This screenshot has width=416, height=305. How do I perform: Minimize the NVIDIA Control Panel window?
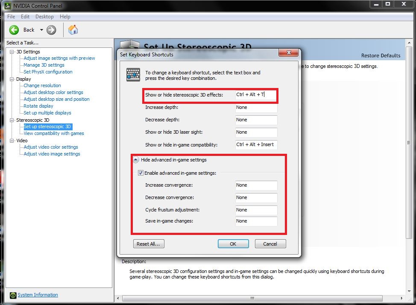[x=376, y=4]
